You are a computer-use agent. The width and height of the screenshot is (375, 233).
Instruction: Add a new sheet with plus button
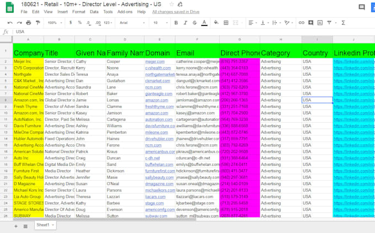(16, 226)
